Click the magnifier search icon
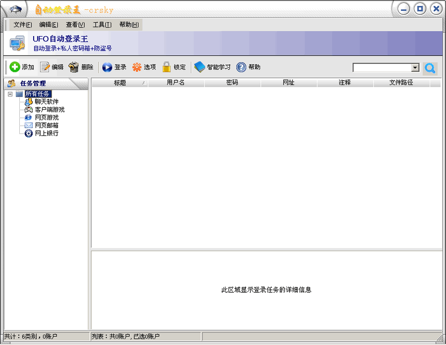Screen dimensions: 446x345 430,67
